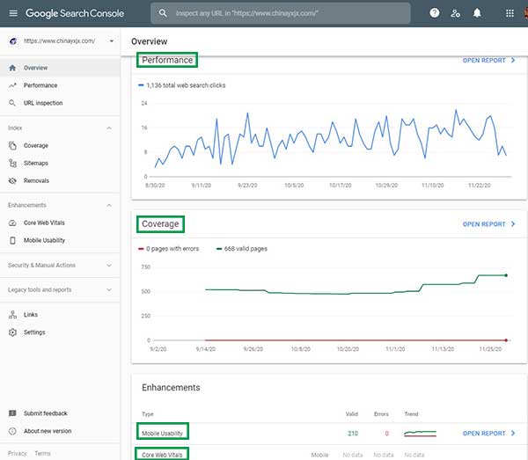Open the users and permissions icon
Viewport: 528px width, 460px height.
(x=455, y=13)
